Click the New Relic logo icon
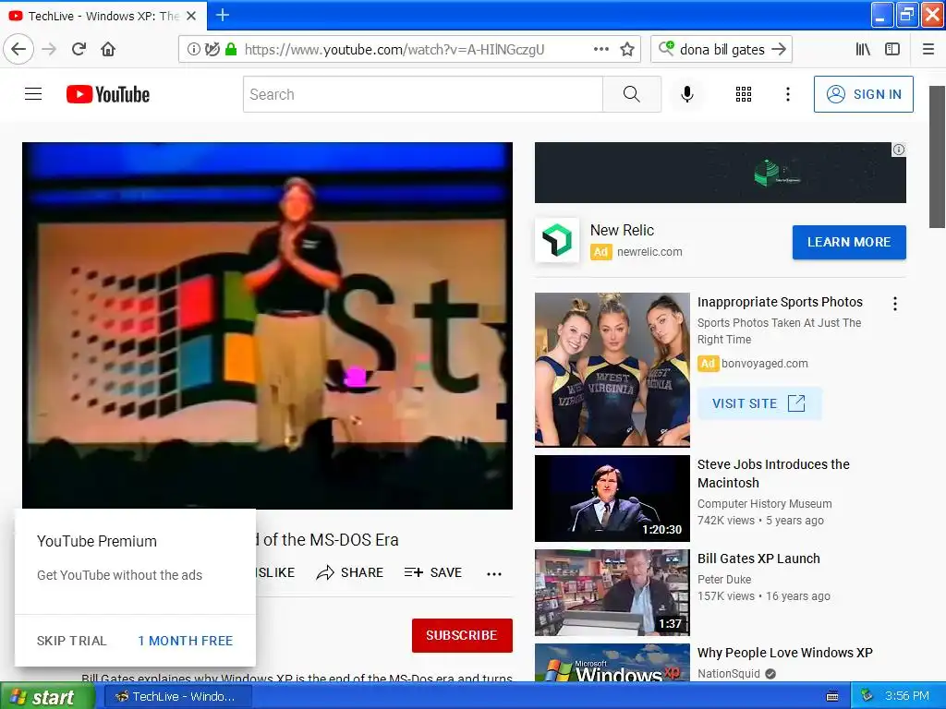 [557, 240]
